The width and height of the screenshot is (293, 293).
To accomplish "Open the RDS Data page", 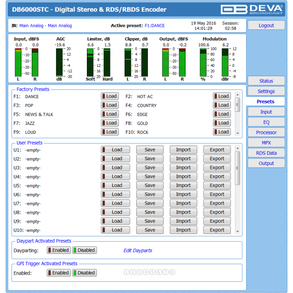I will pyautogui.click(x=266, y=153).
